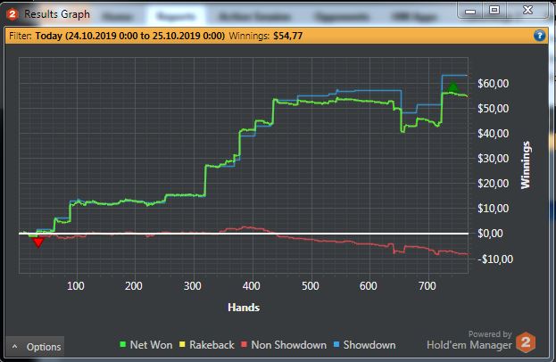Click the -$10,00 y-axis label
Image resolution: width=556 pixels, height=362 pixels.
click(x=495, y=259)
